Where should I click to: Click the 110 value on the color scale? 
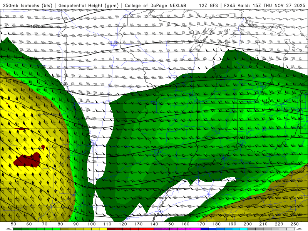(107, 224)
